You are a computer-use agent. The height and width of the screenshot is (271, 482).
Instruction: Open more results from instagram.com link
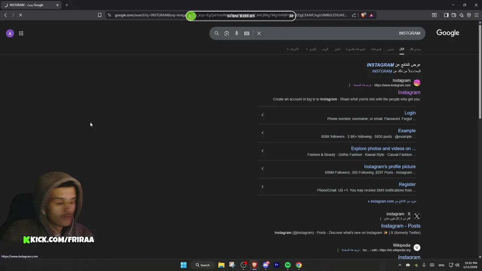click(392, 201)
